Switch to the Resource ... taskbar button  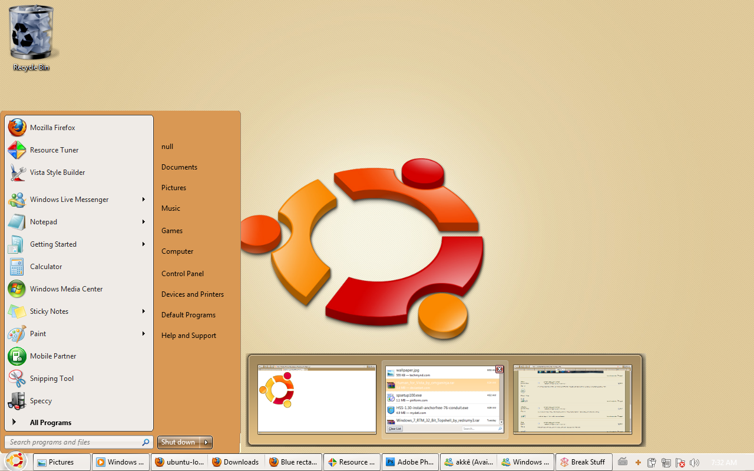click(352, 462)
